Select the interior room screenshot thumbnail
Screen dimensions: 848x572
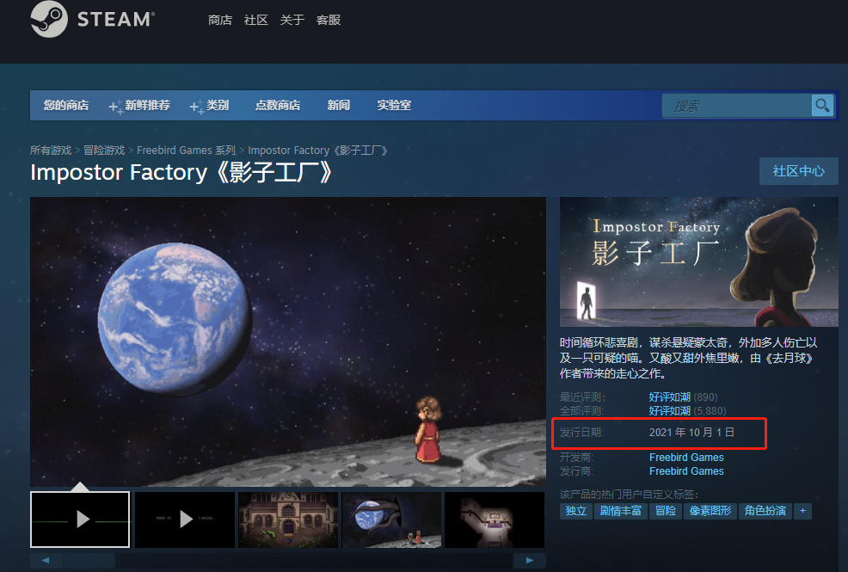tap(495, 520)
